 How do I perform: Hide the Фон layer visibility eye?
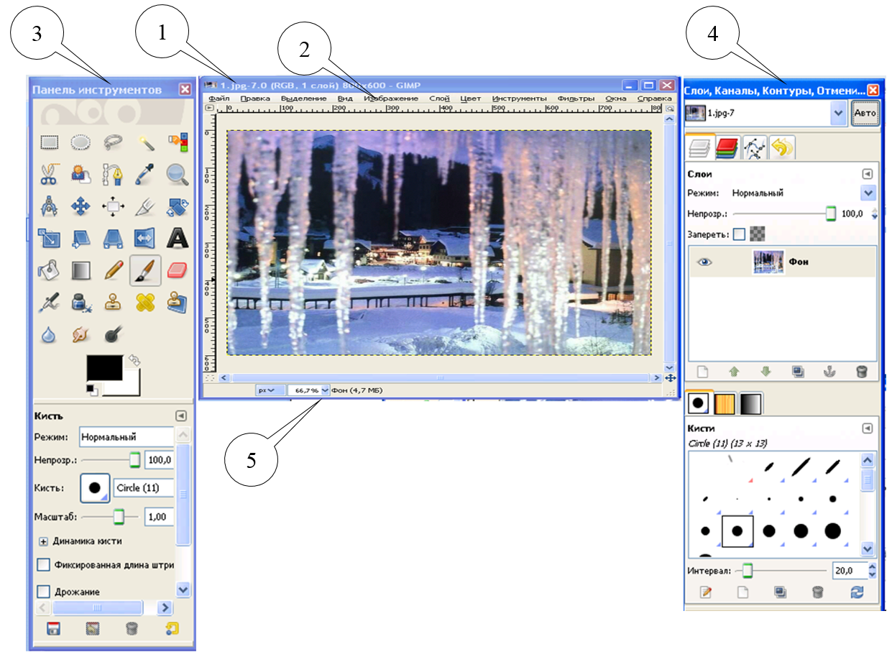[704, 262]
